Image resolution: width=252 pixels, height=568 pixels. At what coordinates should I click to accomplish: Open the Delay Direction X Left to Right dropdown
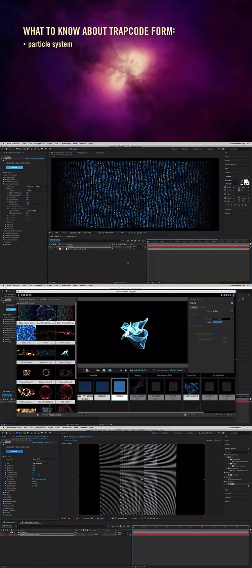point(35,211)
